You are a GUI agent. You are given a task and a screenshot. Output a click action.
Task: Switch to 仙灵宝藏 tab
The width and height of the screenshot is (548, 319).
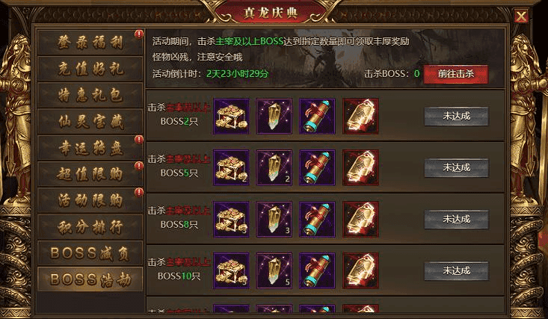(90, 122)
